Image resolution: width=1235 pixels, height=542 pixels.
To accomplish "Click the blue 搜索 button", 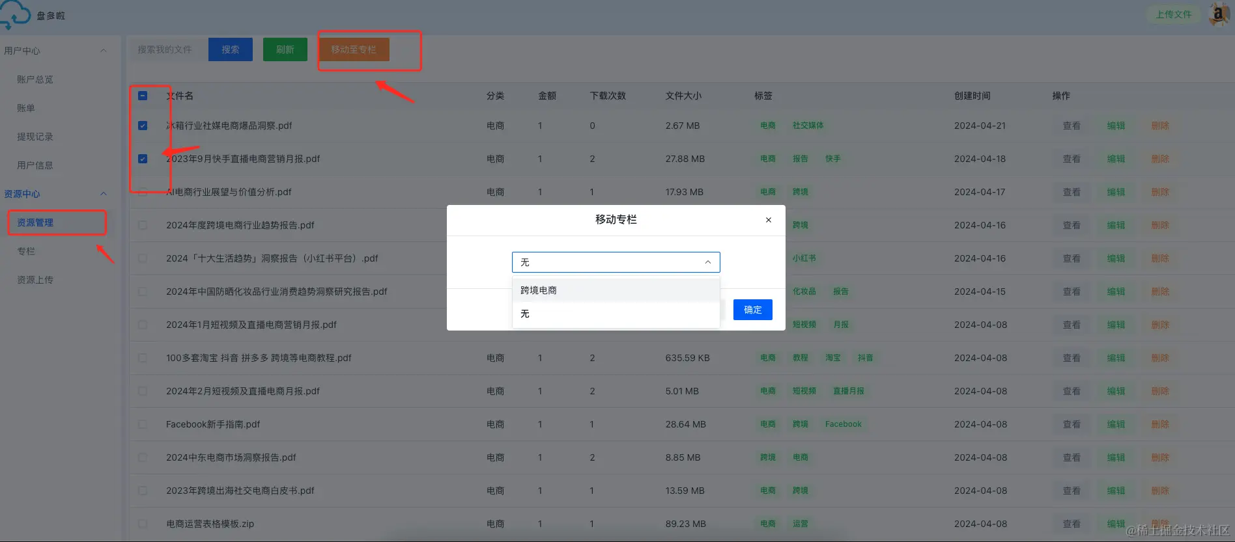I will pos(231,49).
